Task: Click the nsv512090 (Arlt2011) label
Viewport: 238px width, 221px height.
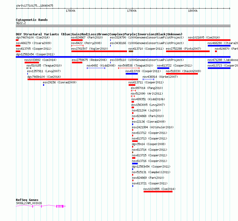Action: 147,94
